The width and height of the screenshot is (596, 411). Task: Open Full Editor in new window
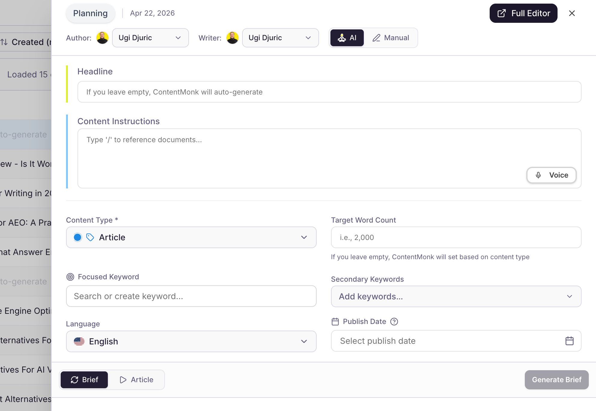(523, 13)
